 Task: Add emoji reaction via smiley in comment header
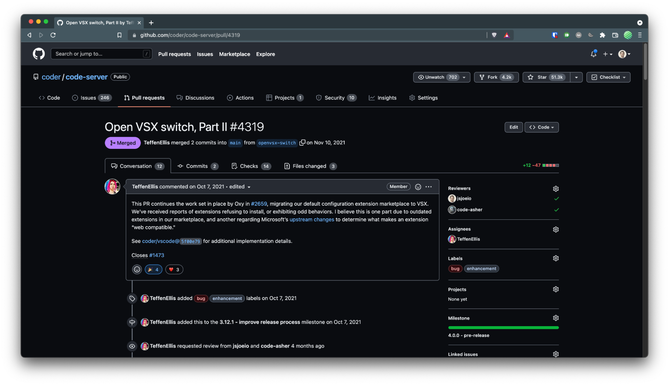[418, 187]
